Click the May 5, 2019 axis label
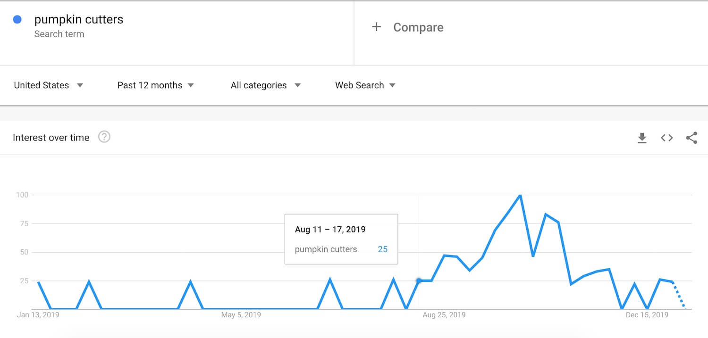This screenshot has width=708, height=338. click(x=241, y=315)
